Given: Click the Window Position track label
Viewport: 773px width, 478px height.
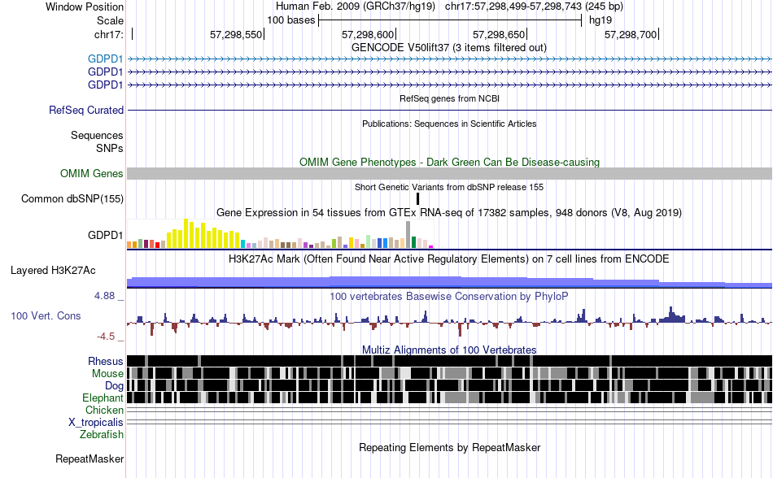Looking at the screenshot, I should [x=85, y=7].
